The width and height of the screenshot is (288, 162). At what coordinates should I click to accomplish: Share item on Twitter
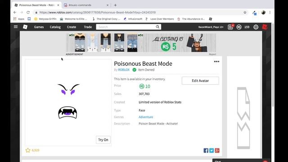pos(211,151)
